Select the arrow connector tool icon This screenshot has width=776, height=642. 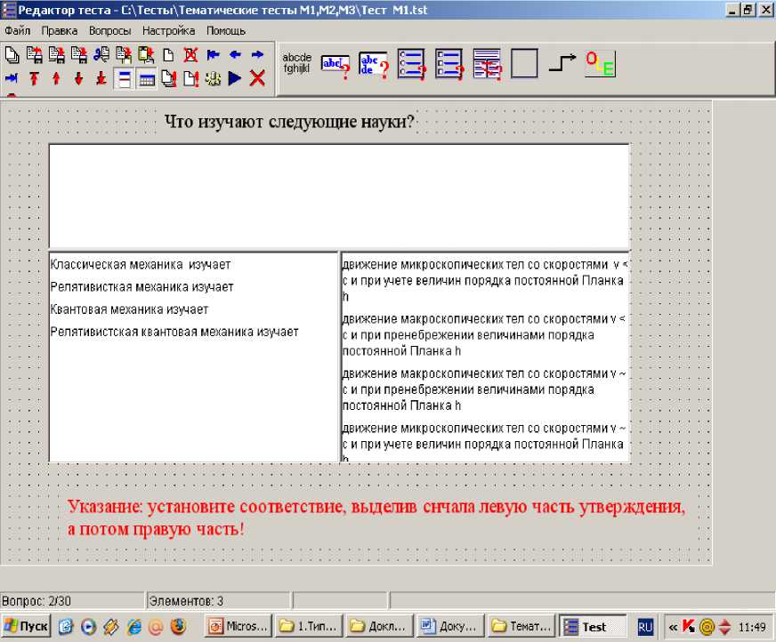(x=562, y=64)
